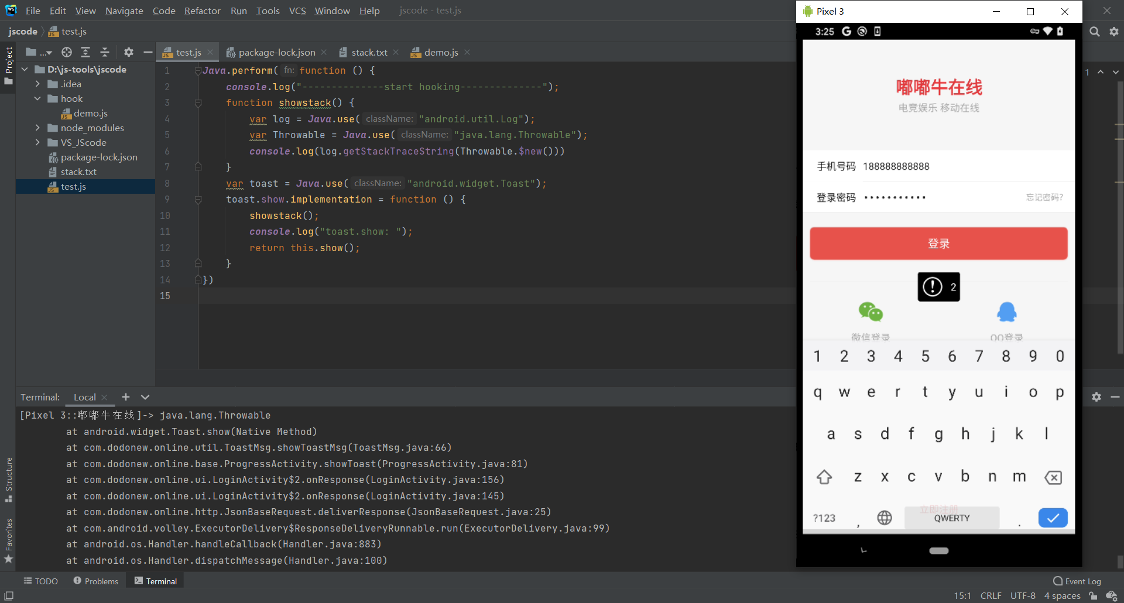Open the TODO tool window
Image resolution: width=1124 pixels, height=603 pixels.
pos(41,581)
